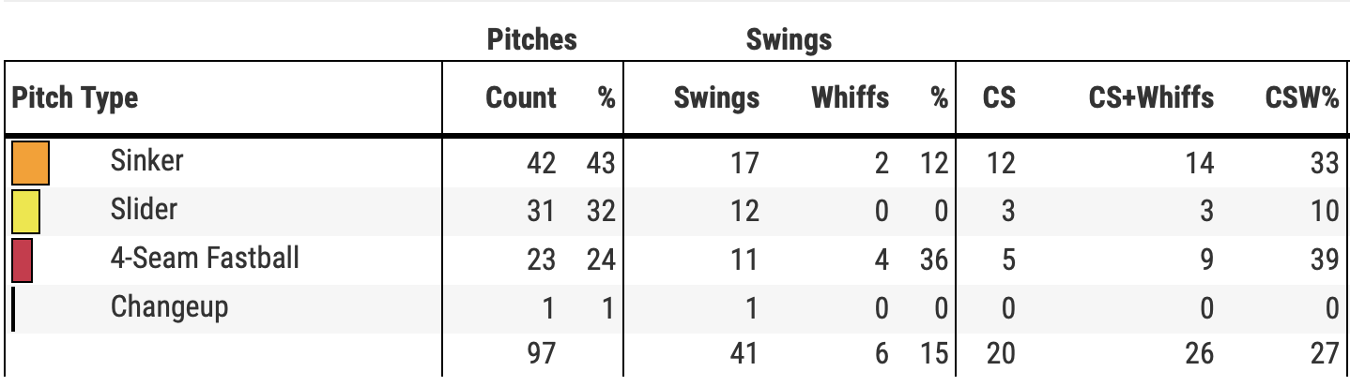Click the yellow Slider color swatch
The height and width of the screenshot is (386, 1350).
(25, 211)
